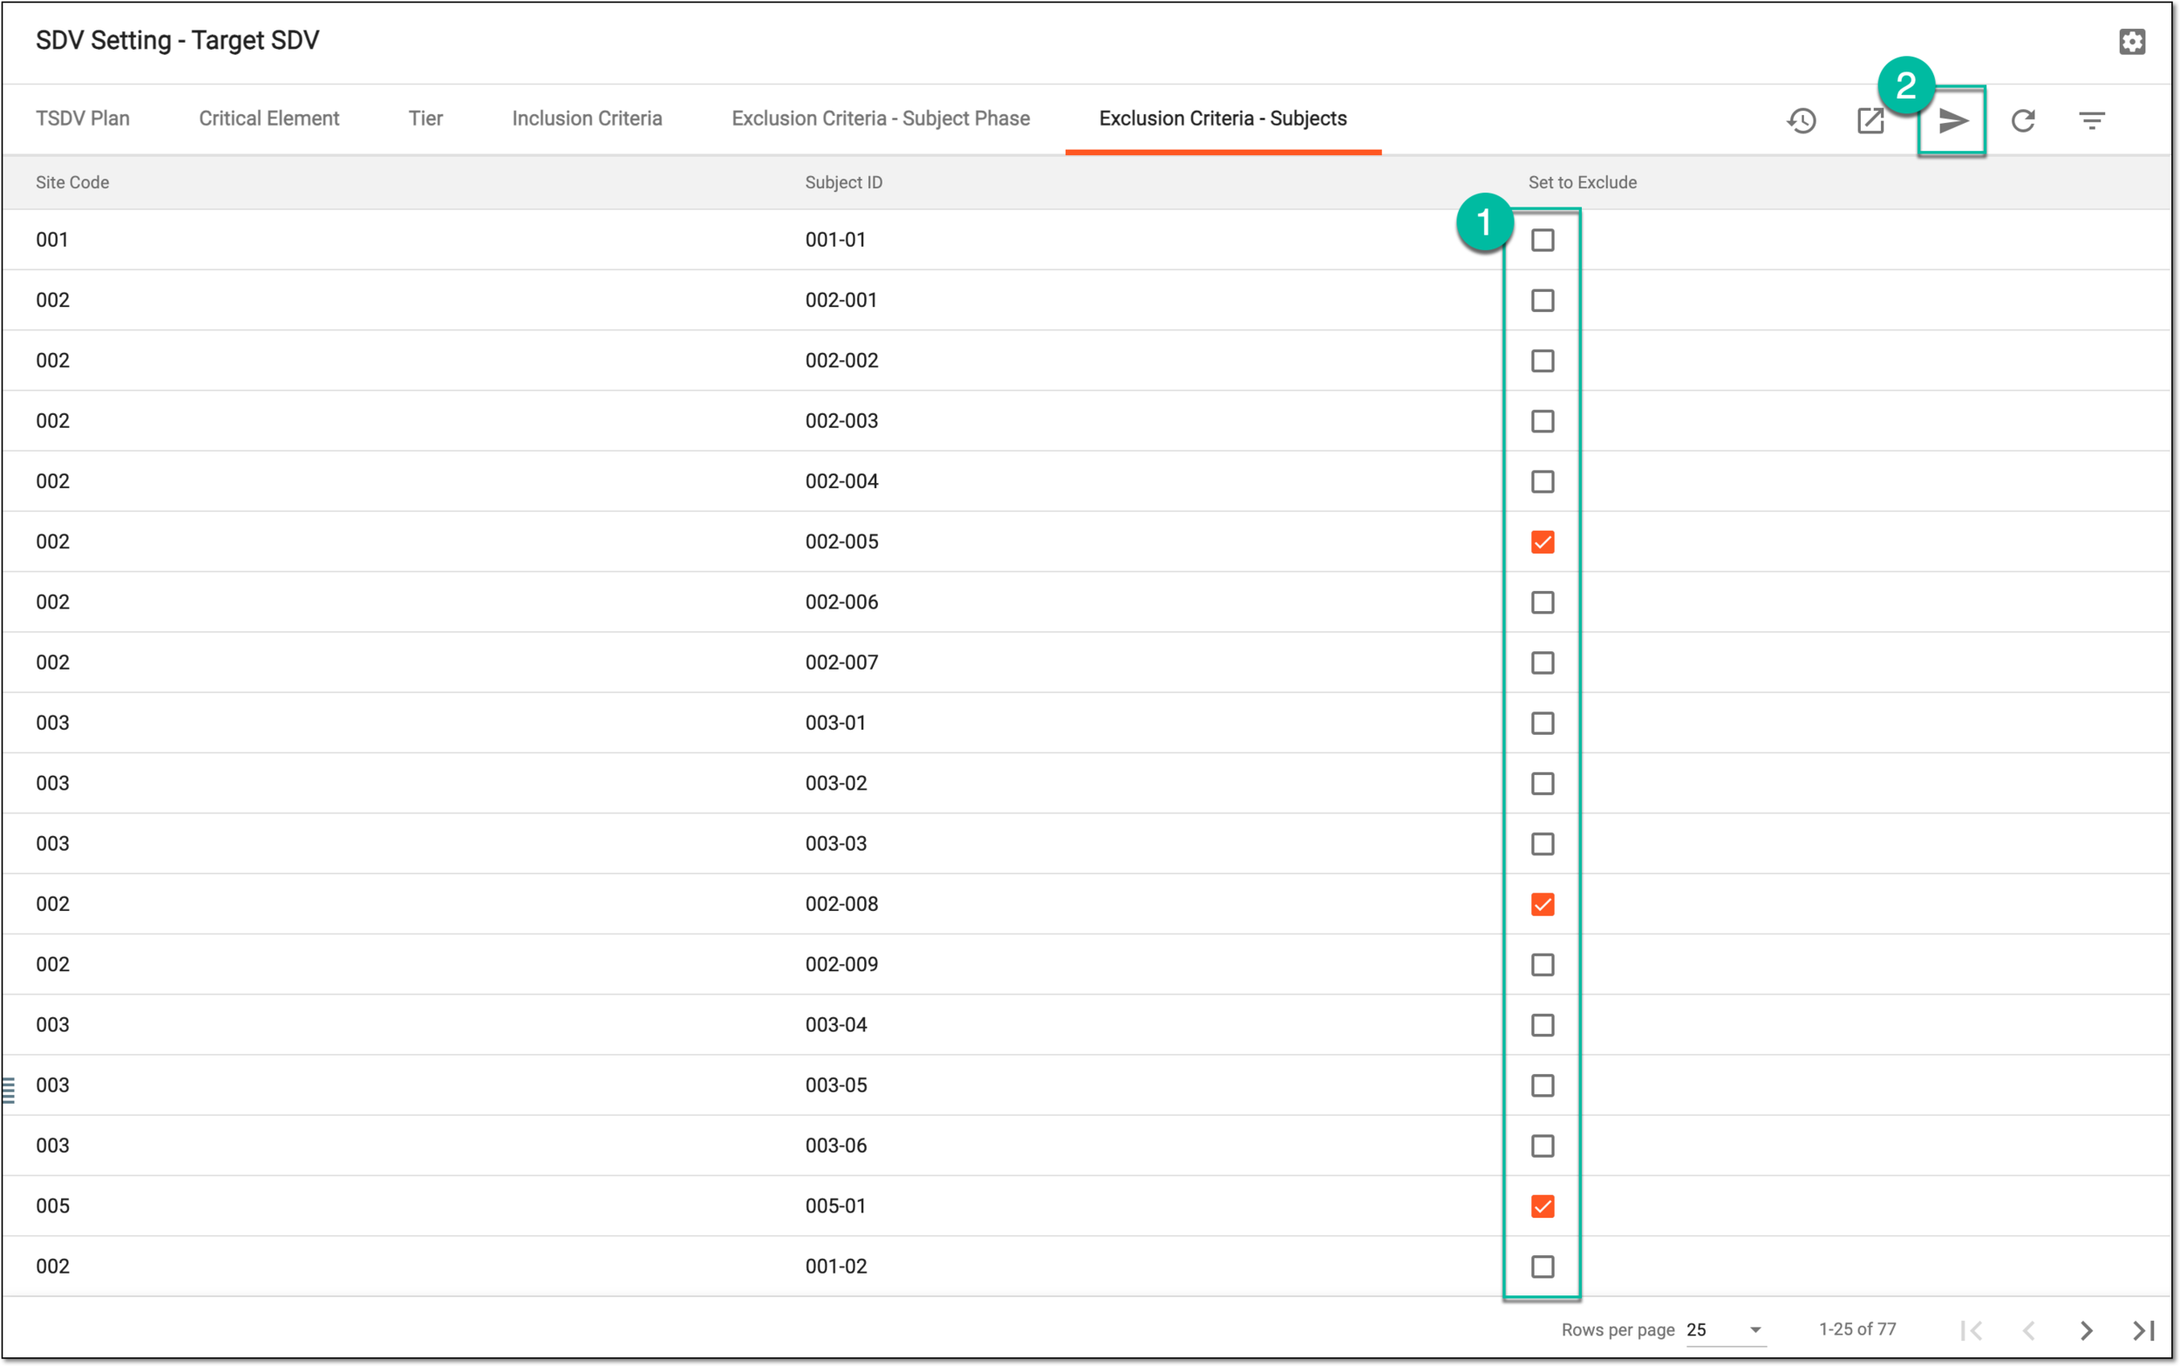Click the Set to Exclude column header
Image resolution: width=2180 pixels, height=1366 pixels.
click(1582, 182)
